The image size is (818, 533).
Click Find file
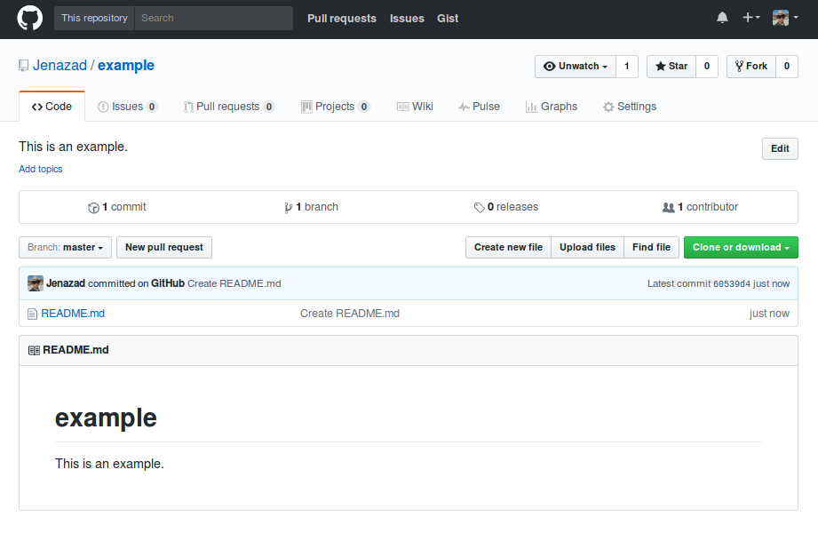pos(652,248)
